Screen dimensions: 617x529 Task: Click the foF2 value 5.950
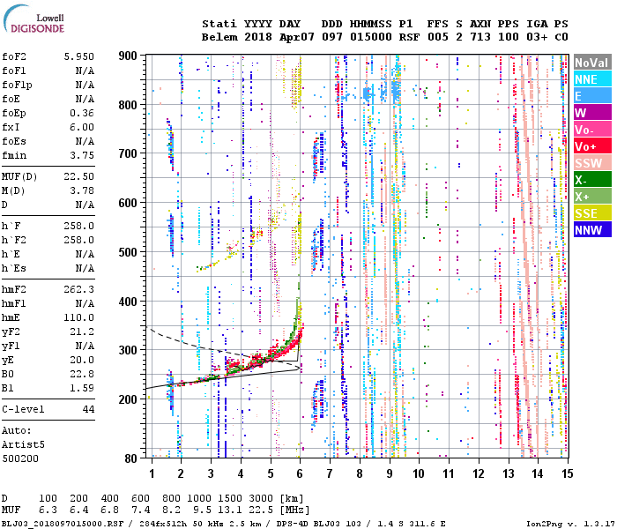tap(79, 56)
